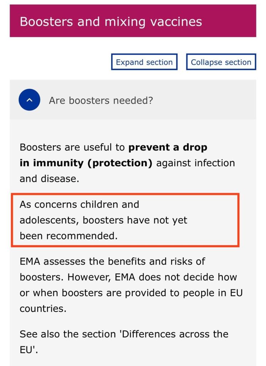Select the 'adolescents, boosters have not yet' line
Screen dimensions: 266x366
[x=103, y=220]
